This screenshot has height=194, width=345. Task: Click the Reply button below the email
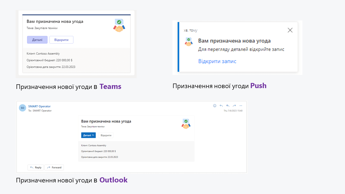coord(36,167)
